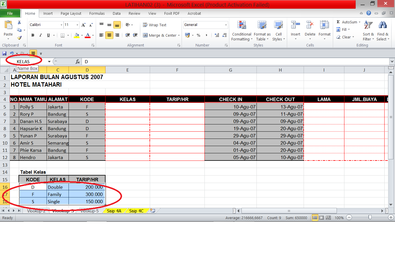Viewport: 395px width, 265px height.
Task: Switch to the Insert ribbon tab
Action: 48,13
